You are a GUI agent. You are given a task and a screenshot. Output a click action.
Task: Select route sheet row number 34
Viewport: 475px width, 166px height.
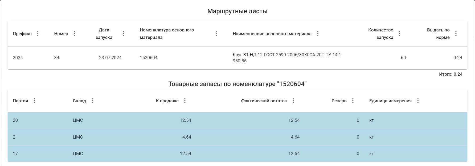click(x=237, y=58)
